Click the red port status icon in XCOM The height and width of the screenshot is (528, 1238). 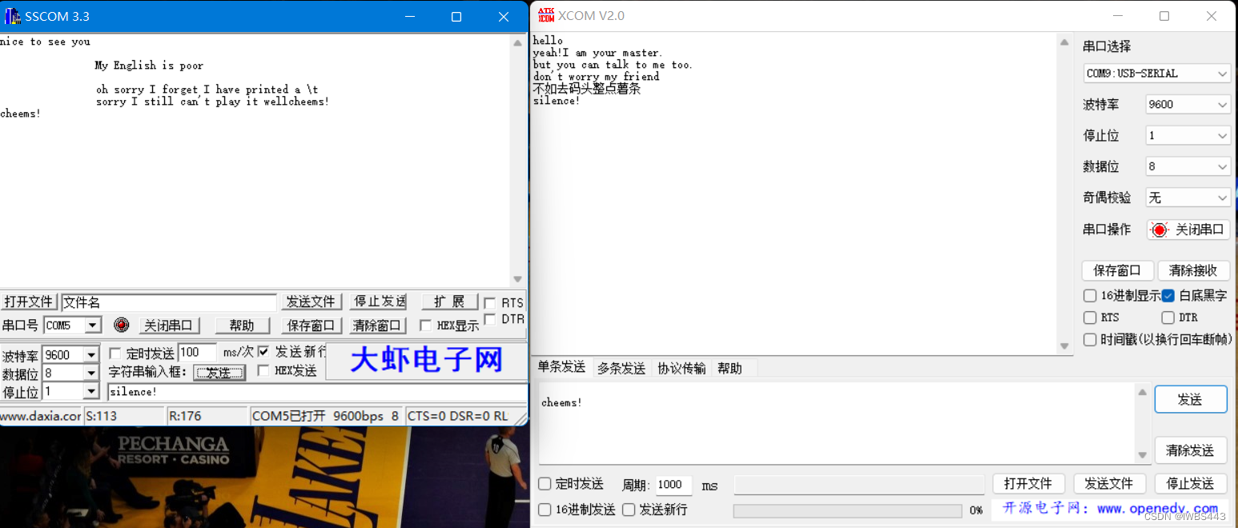click(x=1159, y=230)
